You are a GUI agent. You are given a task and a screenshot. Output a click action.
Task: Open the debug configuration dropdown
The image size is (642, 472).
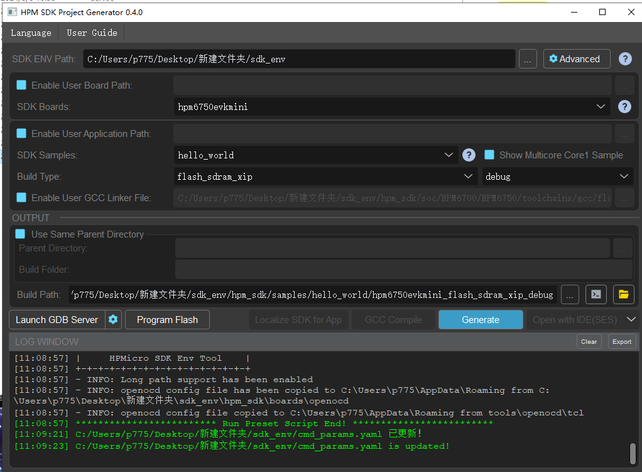[x=557, y=177]
